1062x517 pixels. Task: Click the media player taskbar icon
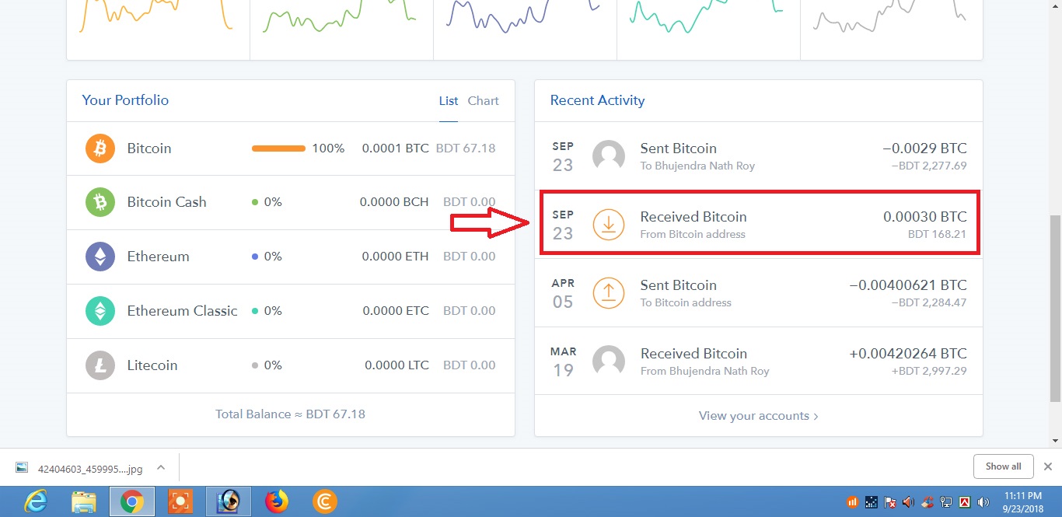[229, 502]
